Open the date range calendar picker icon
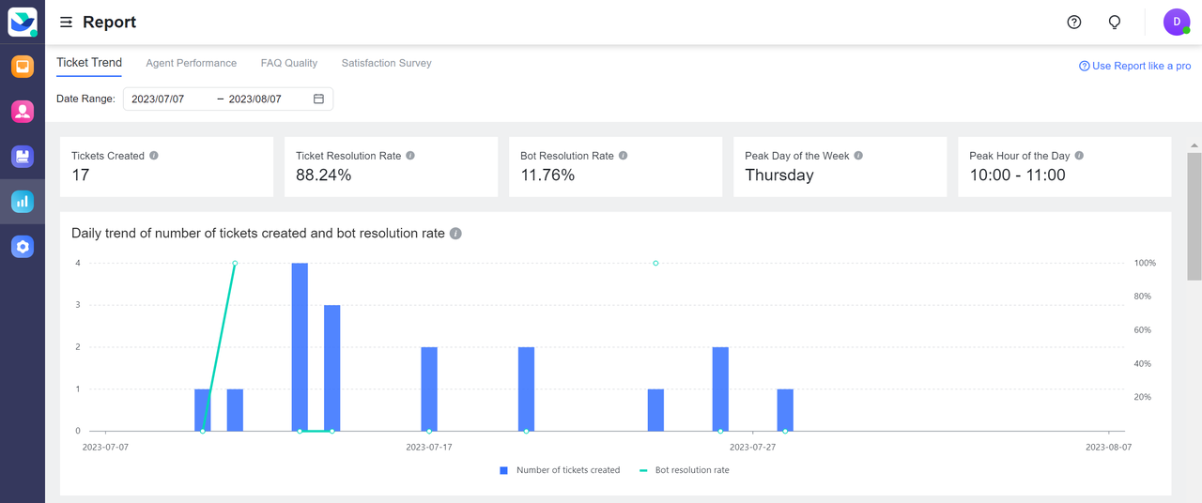This screenshot has height=503, width=1202. (x=318, y=99)
